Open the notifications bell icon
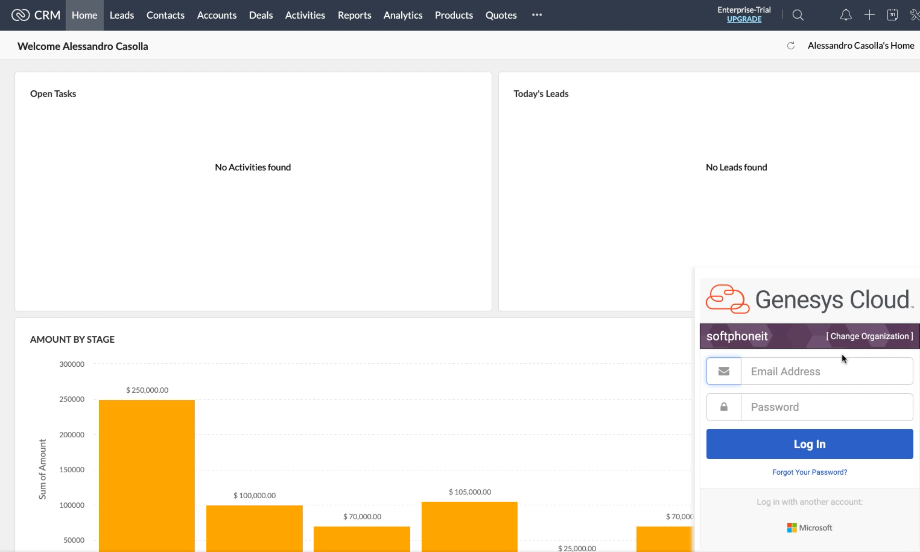The height and width of the screenshot is (552, 920). (x=846, y=15)
